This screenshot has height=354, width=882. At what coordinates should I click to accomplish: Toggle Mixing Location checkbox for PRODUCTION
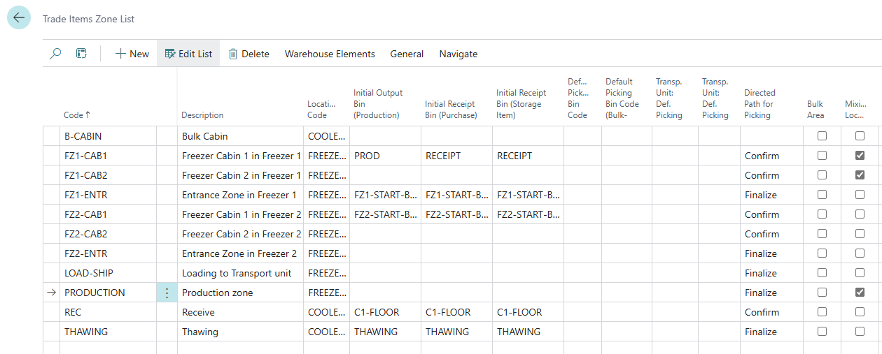point(860,293)
